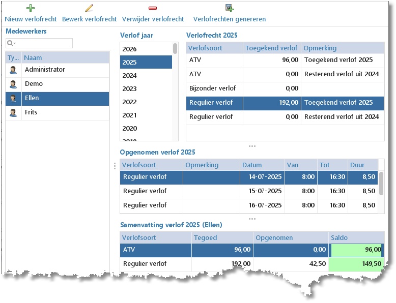Click the user icon beside Frits
Screen dimensions: 396x303
(13, 112)
